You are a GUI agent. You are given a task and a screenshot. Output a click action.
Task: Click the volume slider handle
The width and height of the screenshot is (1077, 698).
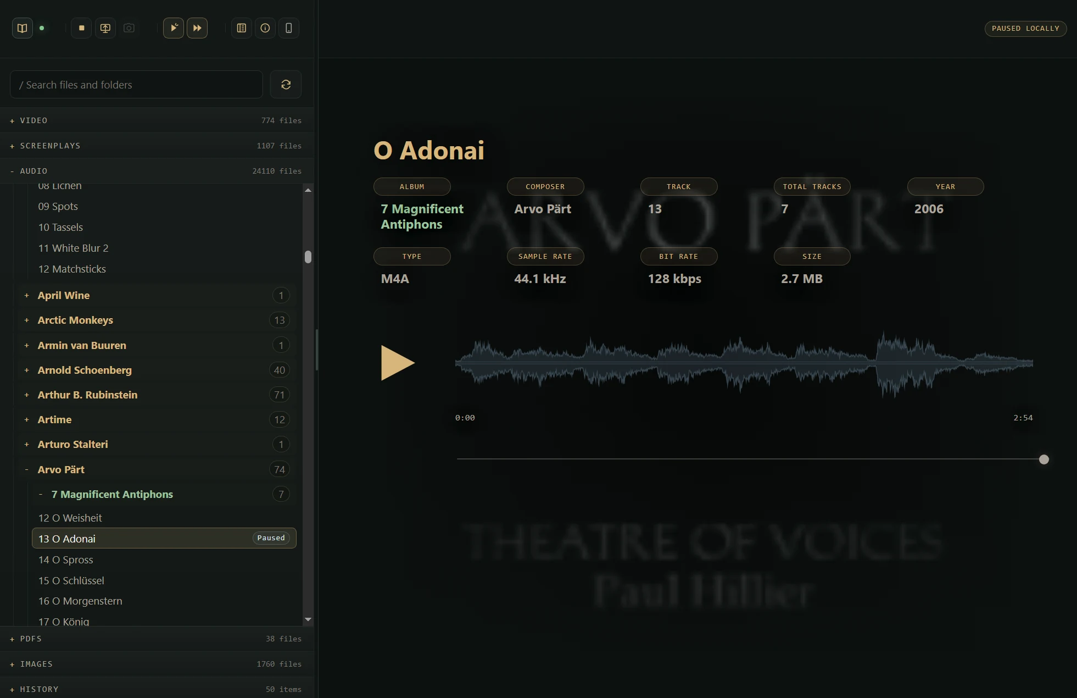(x=1043, y=459)
